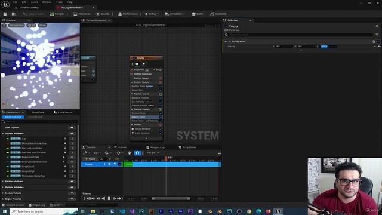Switch to the ThirdPersonMap tab
382x215 pixels.
(29, 8)
